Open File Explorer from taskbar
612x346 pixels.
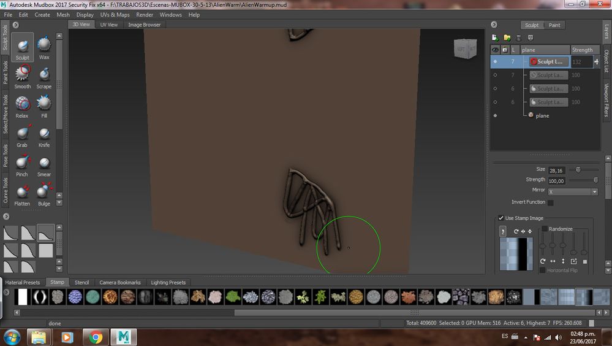tap(39, 337)
